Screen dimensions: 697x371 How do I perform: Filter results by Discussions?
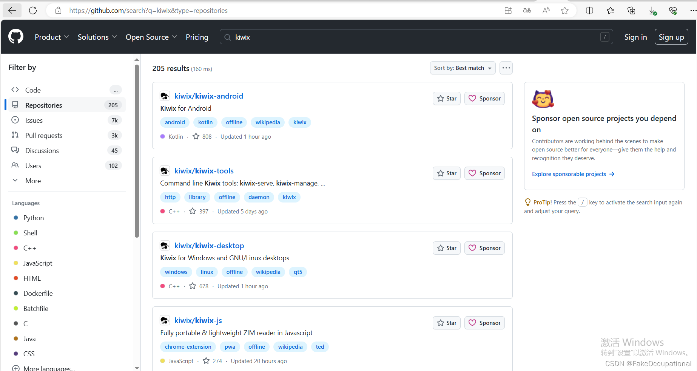pos(67,150)
